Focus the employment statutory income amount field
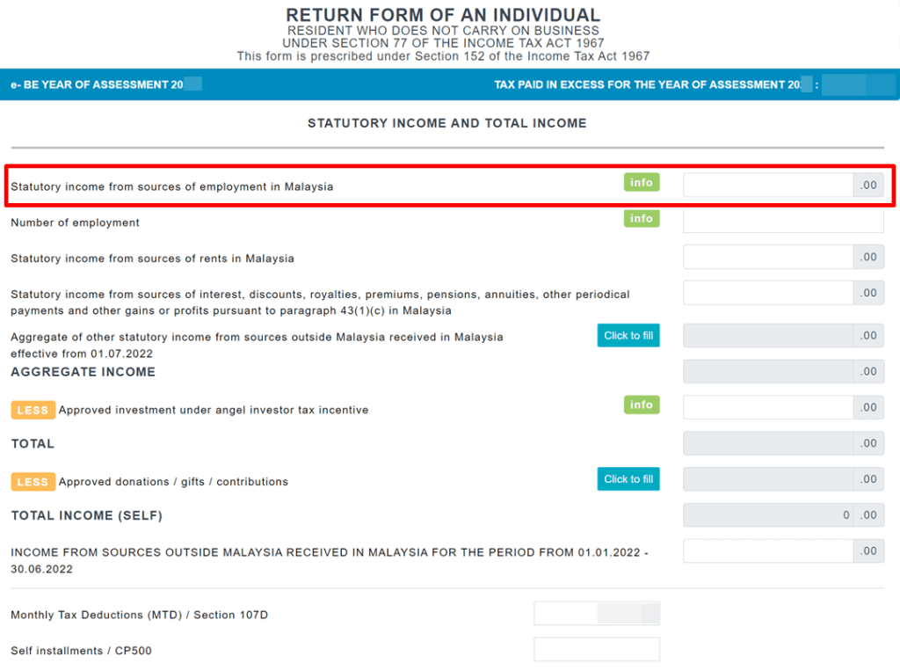The width and height of the screenshot is (900, 671). click(767, 186)
